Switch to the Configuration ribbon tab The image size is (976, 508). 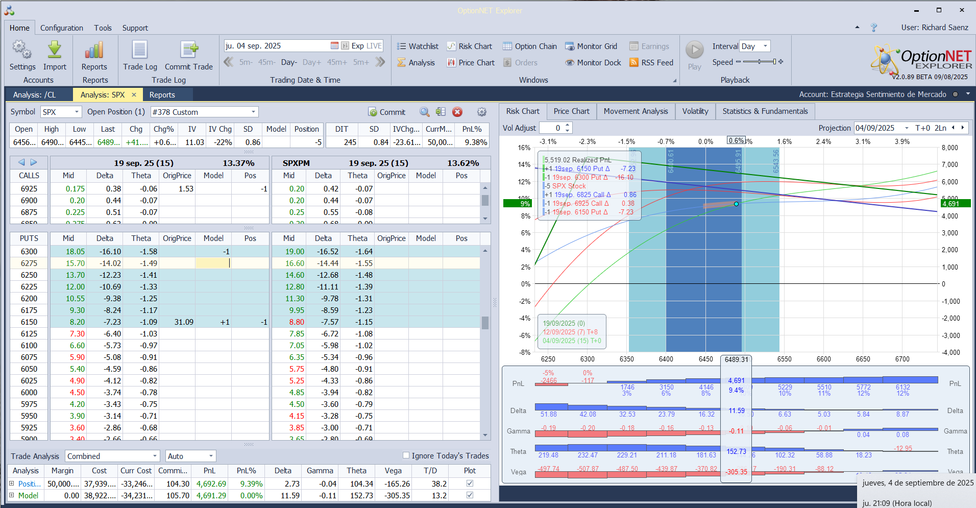pos(62,28)
